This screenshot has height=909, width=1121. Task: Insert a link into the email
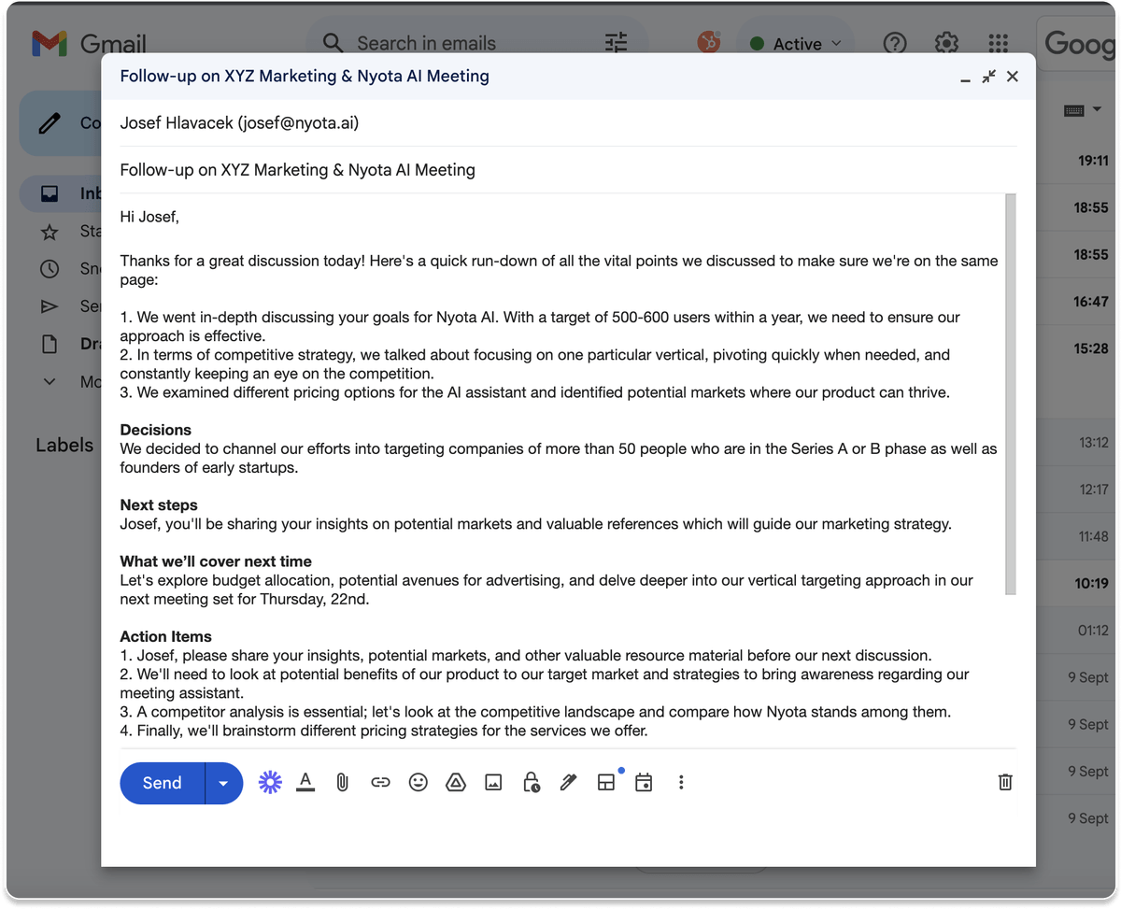tap(380, 783)
